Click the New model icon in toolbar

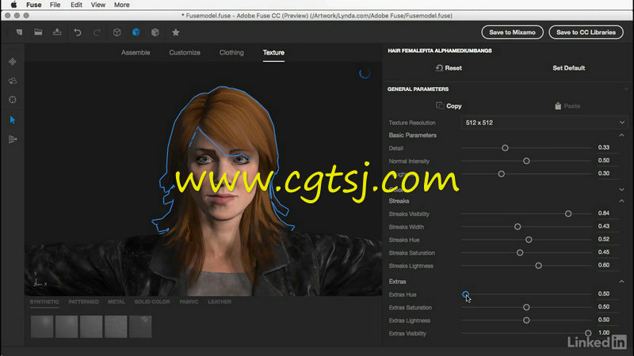(19, 32)
